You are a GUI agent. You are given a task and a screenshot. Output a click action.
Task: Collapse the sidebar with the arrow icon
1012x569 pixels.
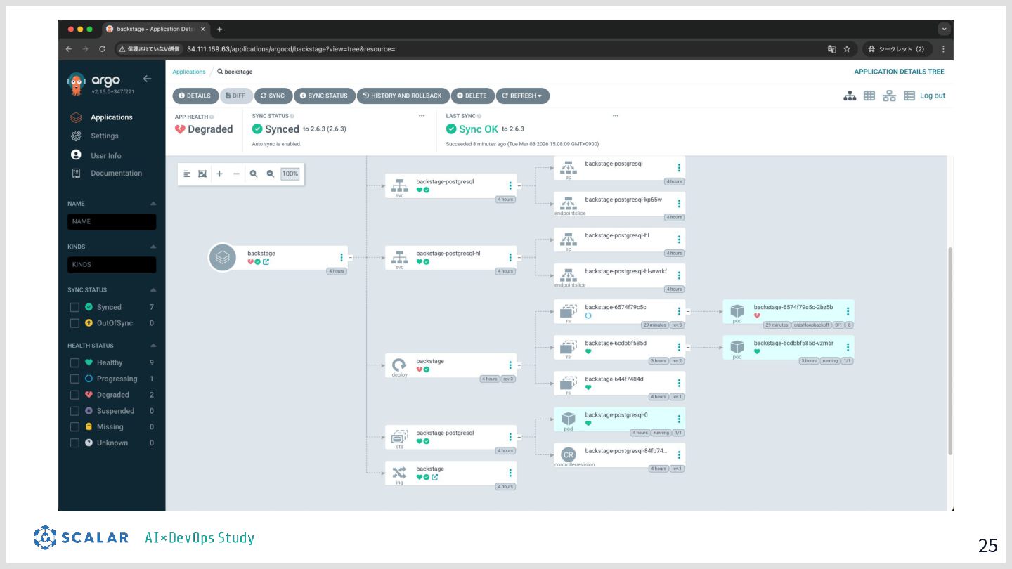pos(147,79)
